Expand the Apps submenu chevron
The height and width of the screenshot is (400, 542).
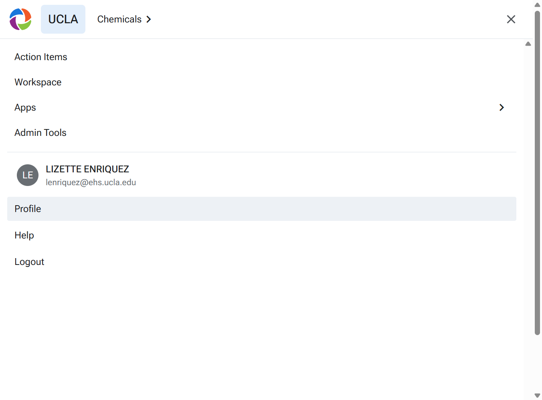coord(502,107)
